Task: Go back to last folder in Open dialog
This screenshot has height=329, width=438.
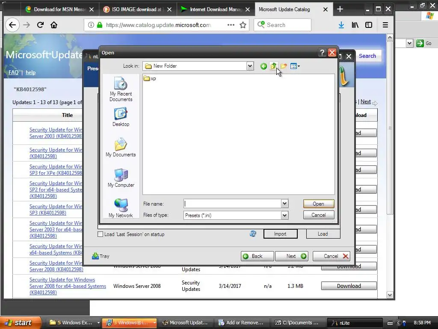Action: [263, 66]
